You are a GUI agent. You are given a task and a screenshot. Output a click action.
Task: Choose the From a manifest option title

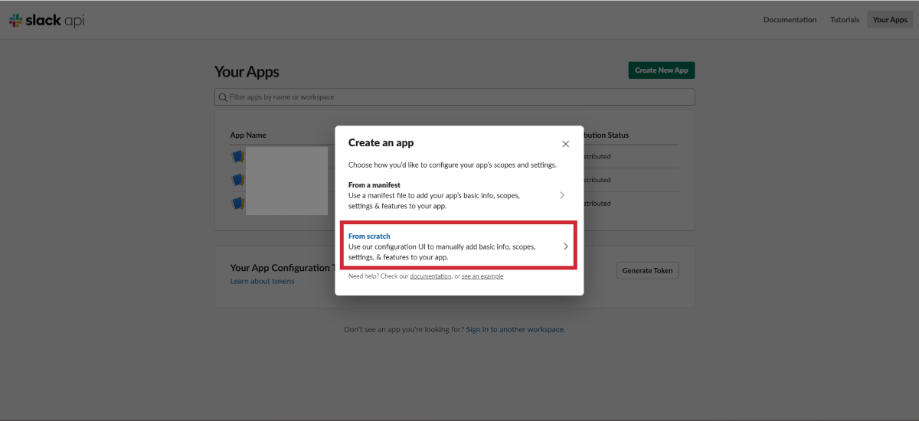click(374, 185)
